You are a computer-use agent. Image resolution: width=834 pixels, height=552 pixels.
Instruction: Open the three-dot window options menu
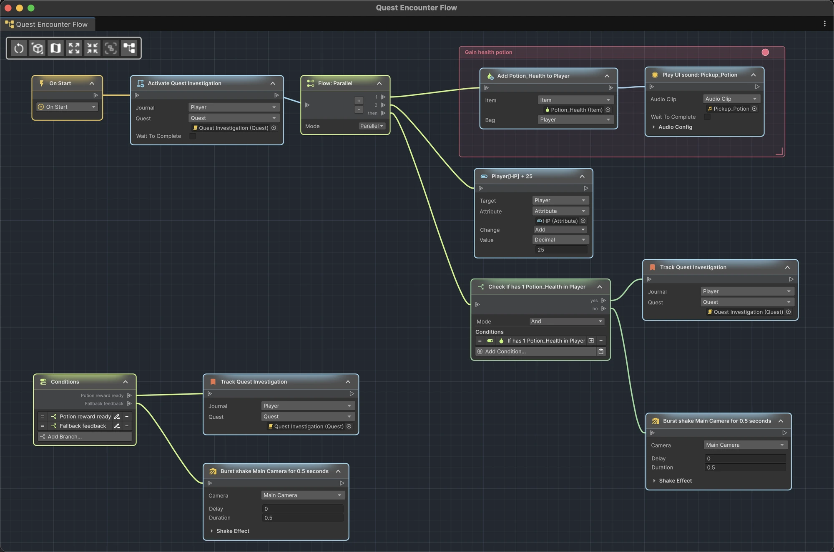(x=824, y=24)
